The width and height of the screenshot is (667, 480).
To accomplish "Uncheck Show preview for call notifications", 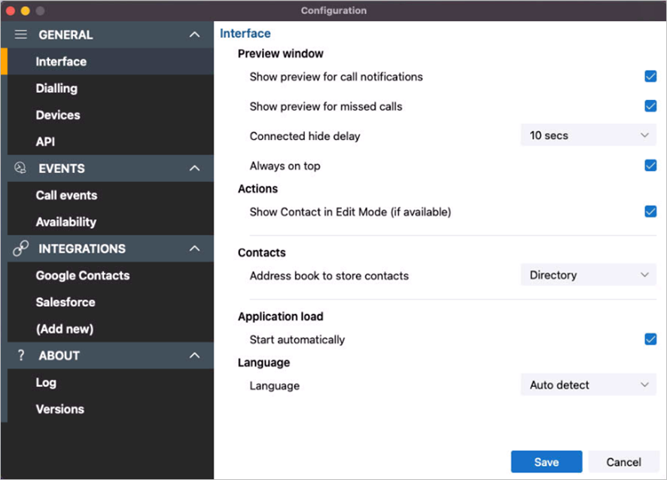I will (x=650, y=77).
